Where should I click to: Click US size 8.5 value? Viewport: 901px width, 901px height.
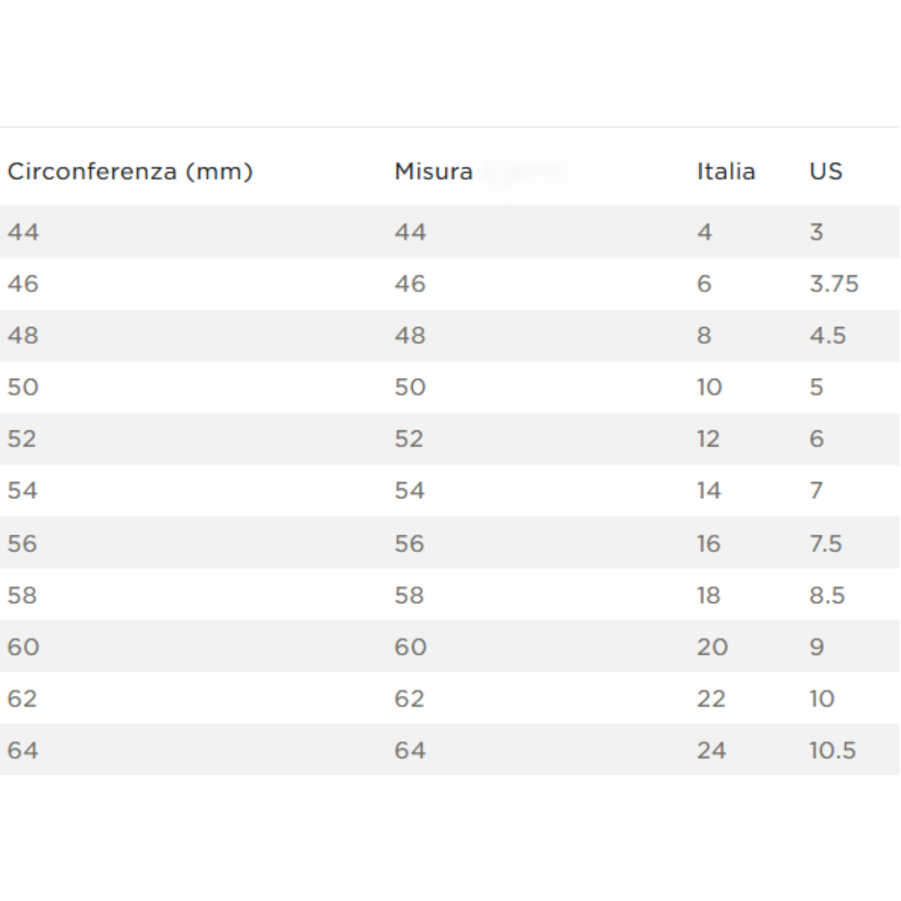tap(827, 596)
